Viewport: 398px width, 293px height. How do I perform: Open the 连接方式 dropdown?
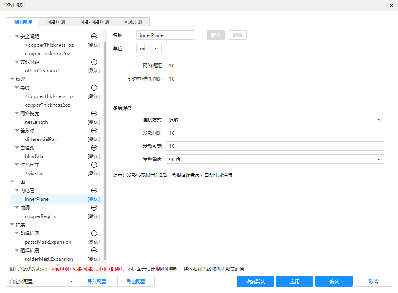pos(275,120)
